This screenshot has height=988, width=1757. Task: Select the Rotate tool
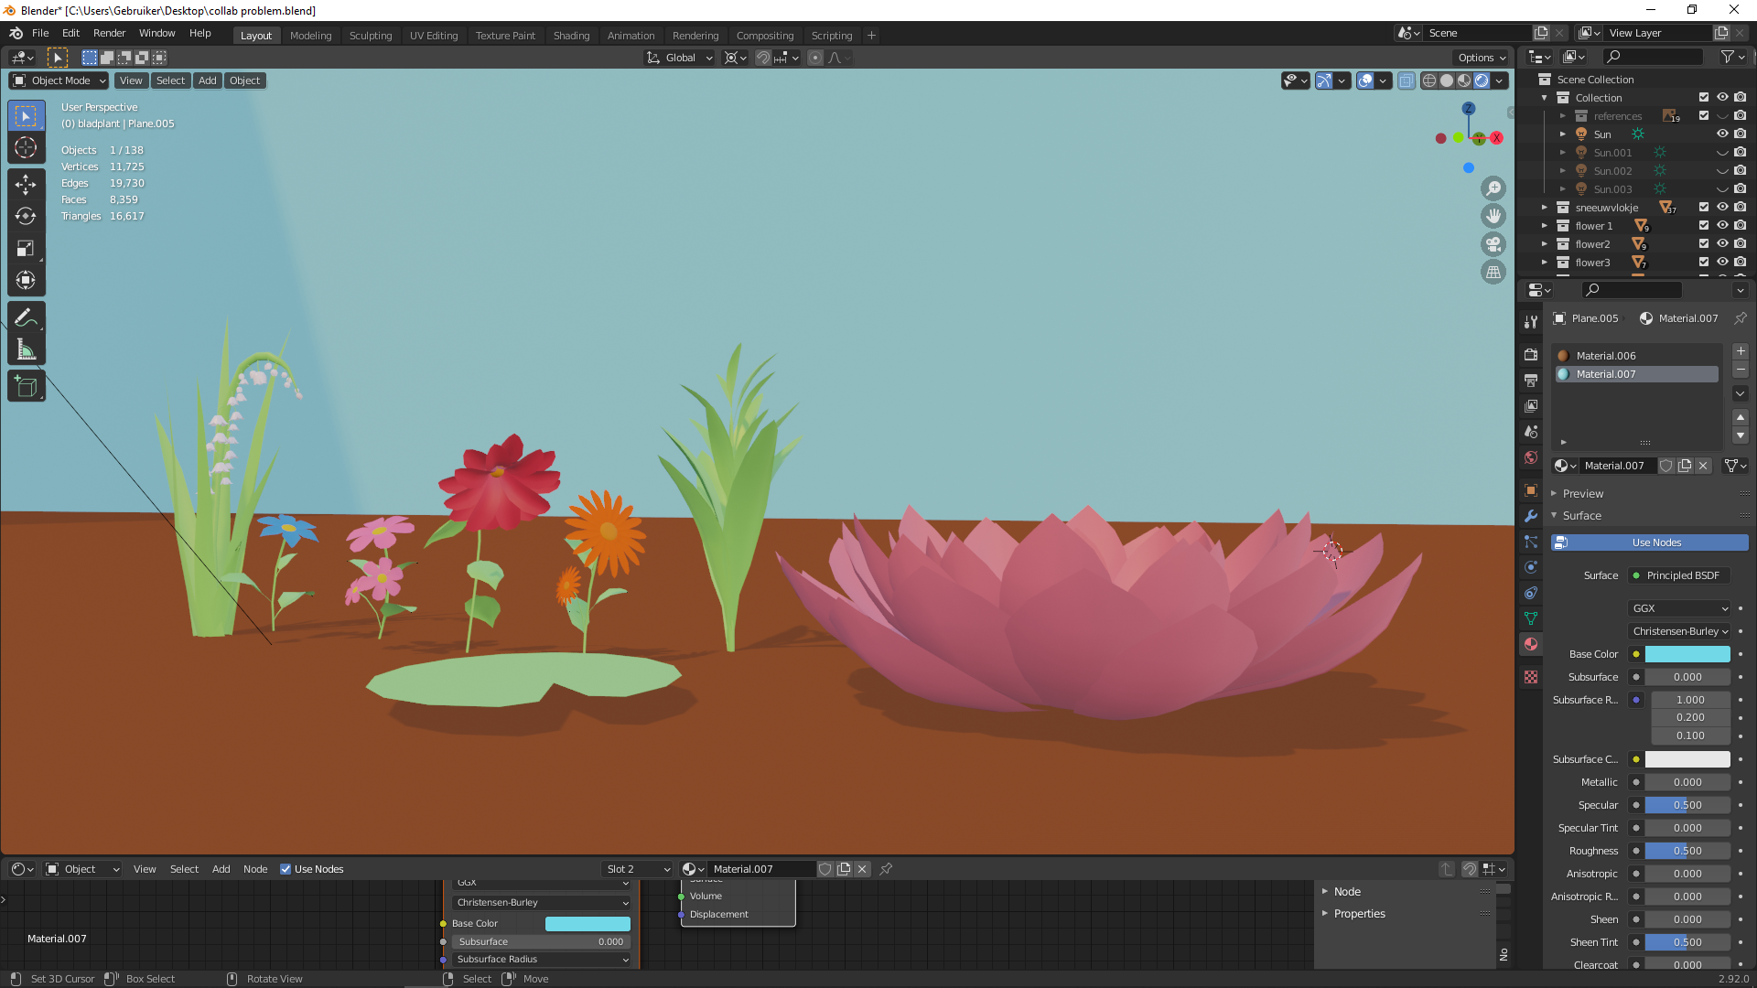26,217
